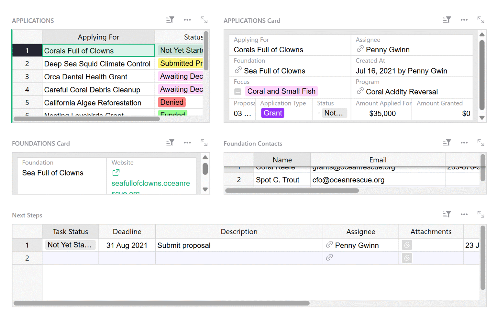
Task: Click the Grant application type tag
Action: click(273, 113)
